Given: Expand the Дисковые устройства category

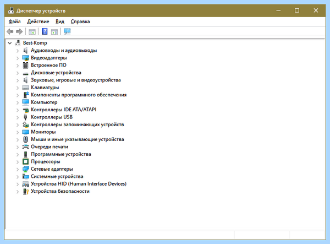Looking at the screenshot, I should pyautogui.click(x=18, y=73).
